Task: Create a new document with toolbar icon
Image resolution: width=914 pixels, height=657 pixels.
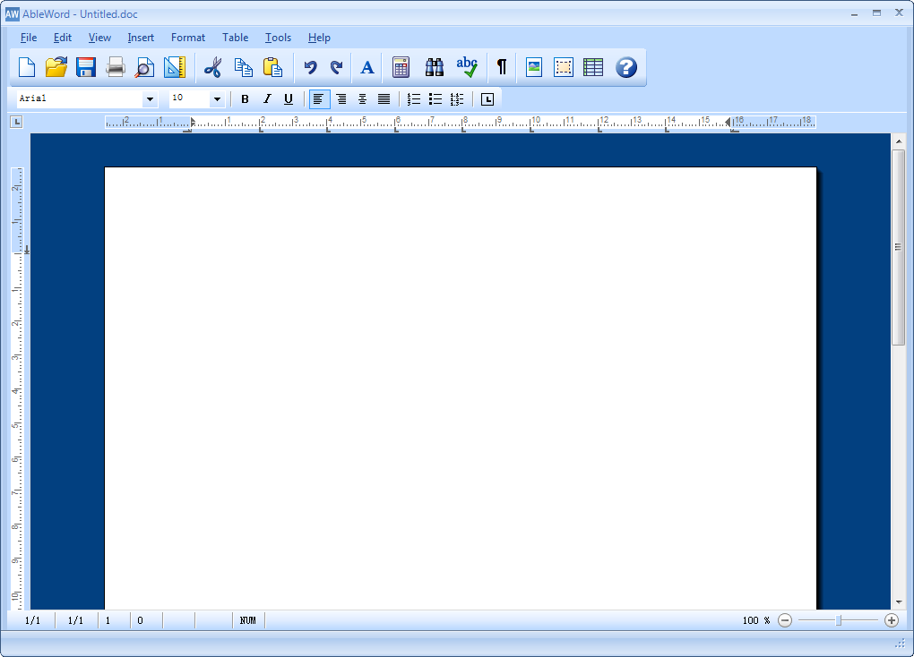Action: (x=27, y=67)
